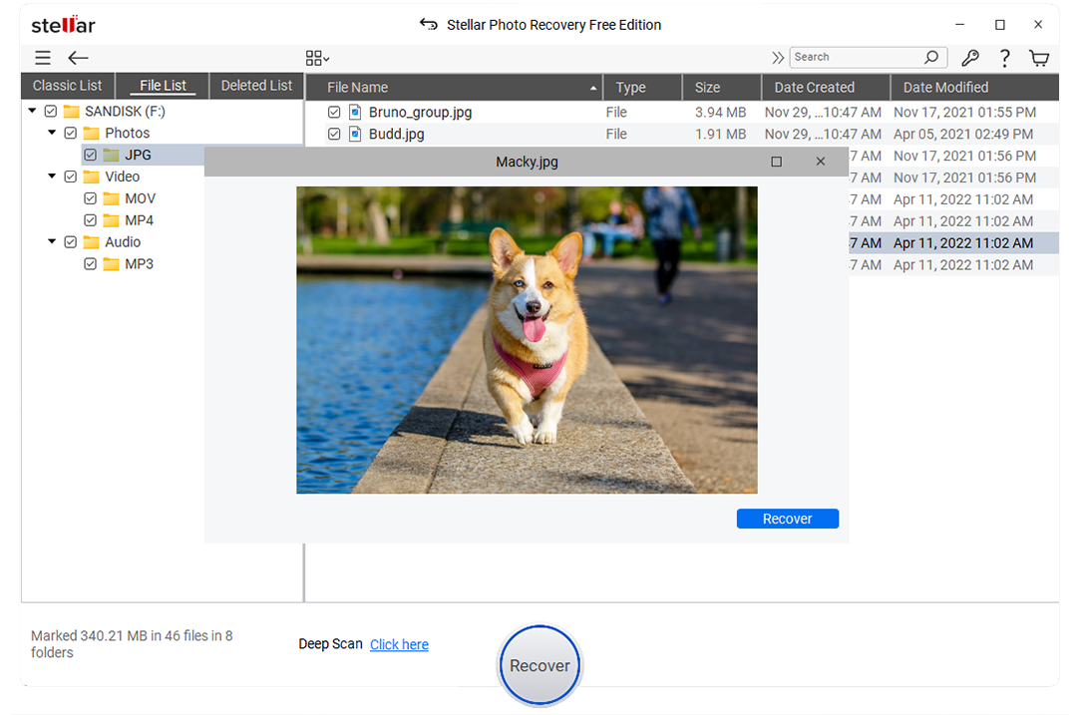Open the view layout dropdown chevron

(324, 58)
